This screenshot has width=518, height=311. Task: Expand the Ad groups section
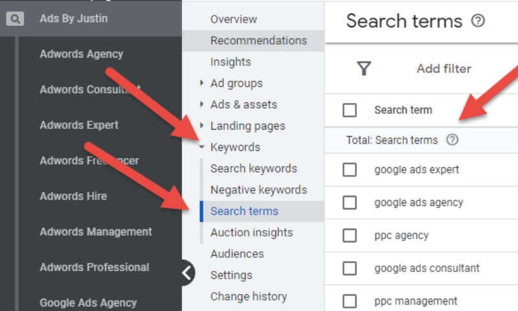click(x=202, y=83)
